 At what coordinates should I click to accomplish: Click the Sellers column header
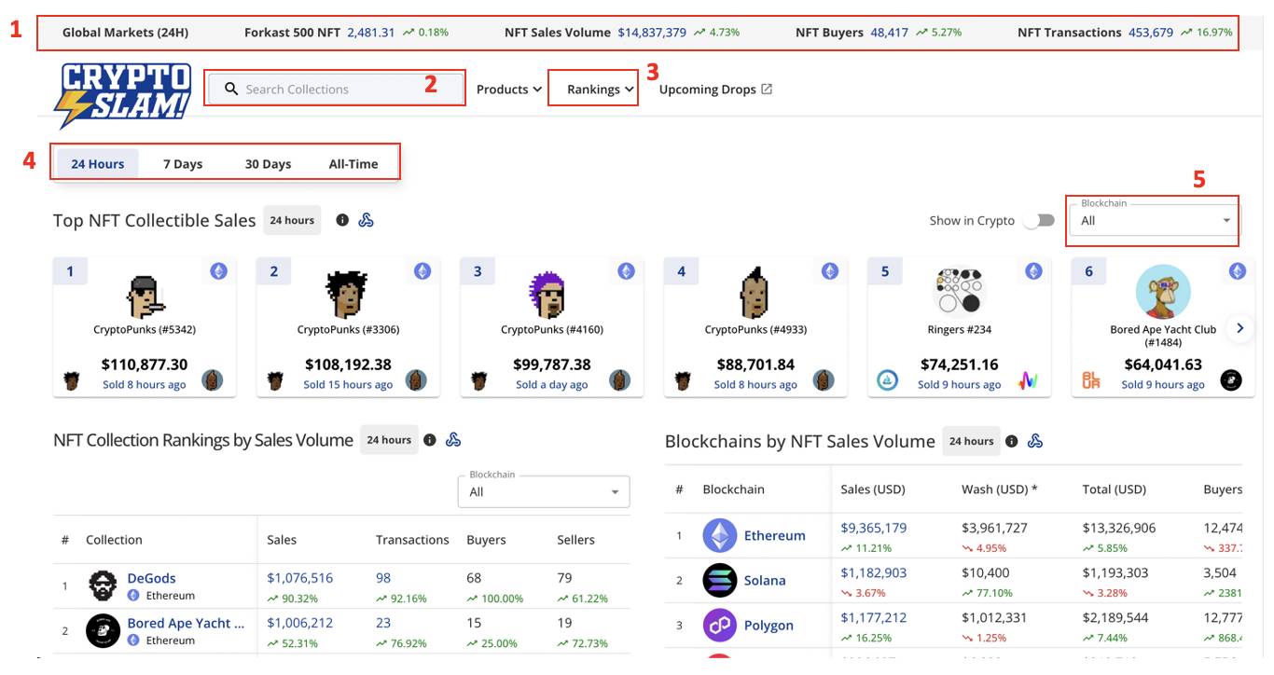tap(576, 540)
